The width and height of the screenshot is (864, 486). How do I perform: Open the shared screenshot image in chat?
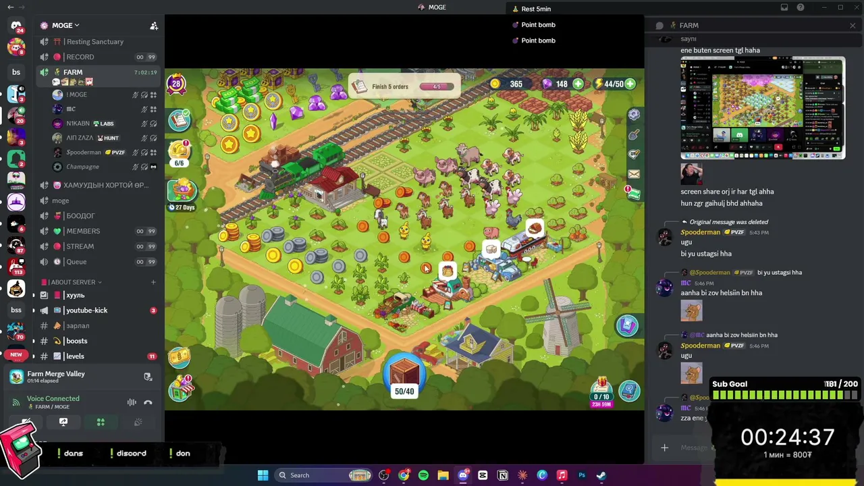763,108
